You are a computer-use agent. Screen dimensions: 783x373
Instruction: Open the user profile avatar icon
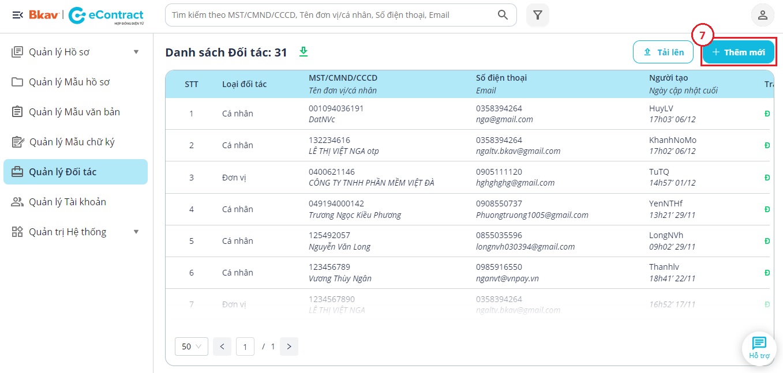tap(762, 15)
